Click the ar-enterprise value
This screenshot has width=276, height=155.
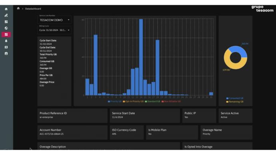(x=46, y=117)
